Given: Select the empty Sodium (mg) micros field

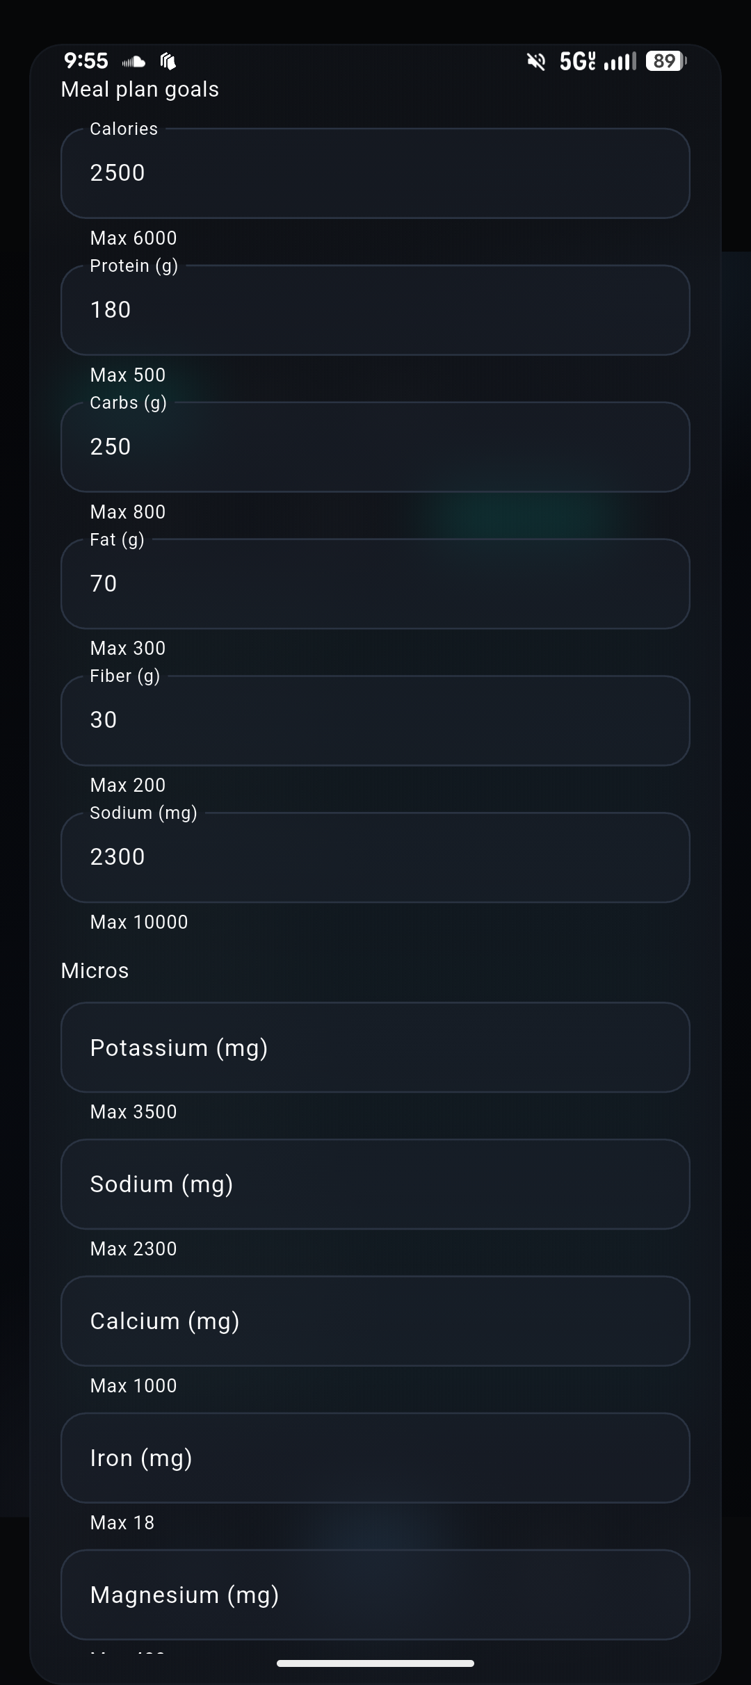Looking at the screenshot, I should 375,1184.
